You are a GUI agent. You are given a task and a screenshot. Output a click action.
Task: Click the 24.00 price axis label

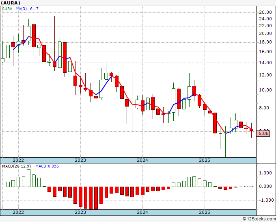(265, 19)
